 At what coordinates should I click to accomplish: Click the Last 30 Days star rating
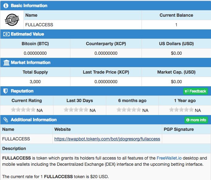point(76,110)
